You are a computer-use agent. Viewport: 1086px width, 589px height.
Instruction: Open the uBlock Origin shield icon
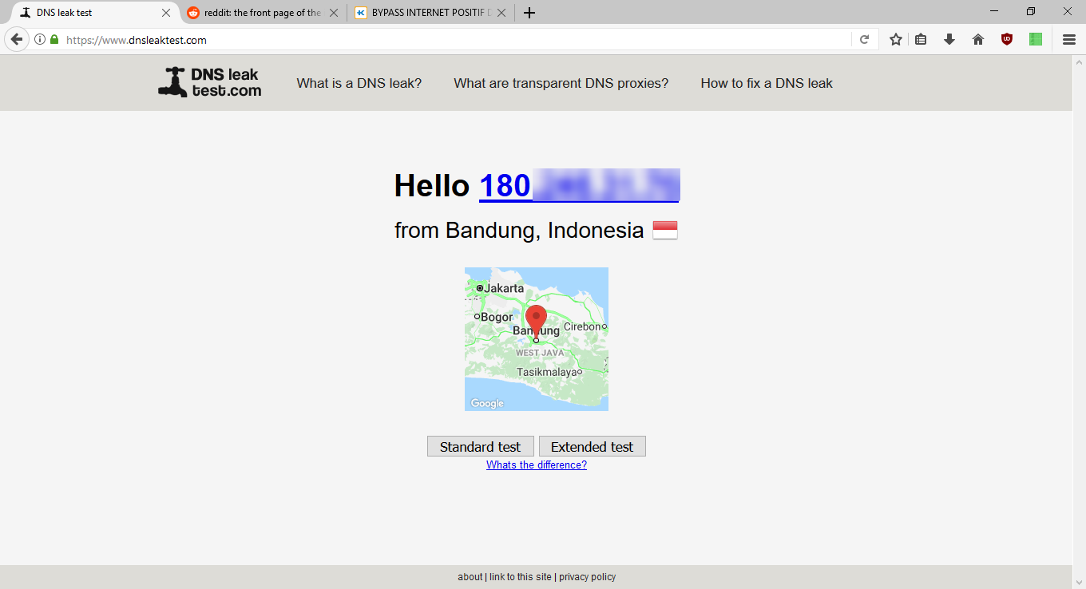click(x=1007, y=39)
